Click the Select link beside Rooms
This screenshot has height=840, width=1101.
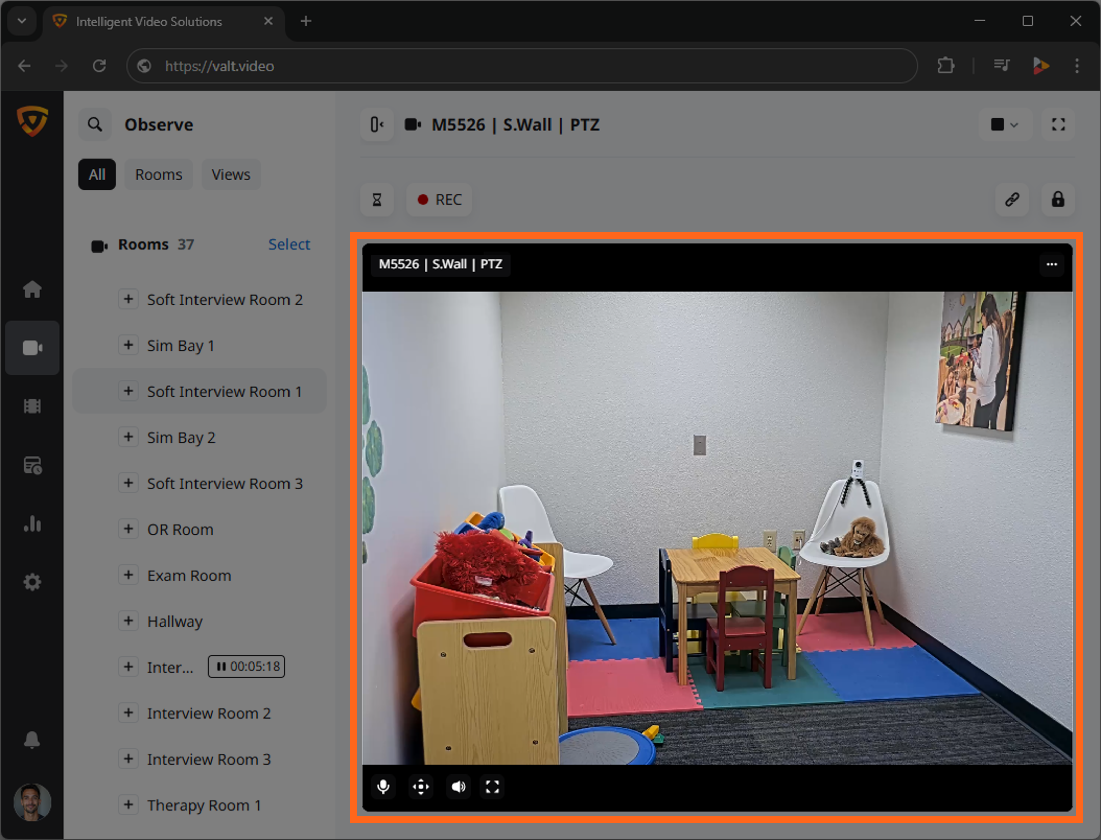click(289, 244)
